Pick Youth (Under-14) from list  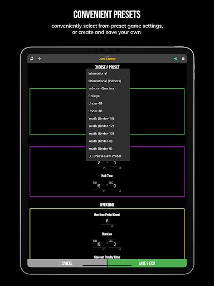point(108,118)
